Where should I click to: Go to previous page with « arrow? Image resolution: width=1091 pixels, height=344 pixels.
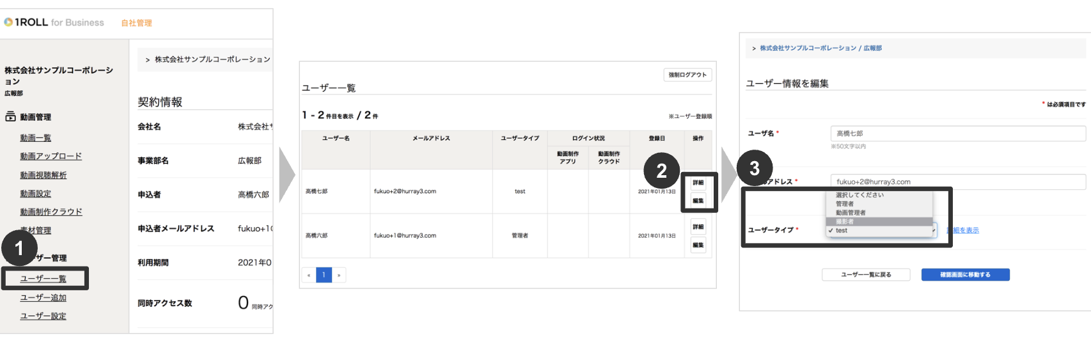point(309,275)
